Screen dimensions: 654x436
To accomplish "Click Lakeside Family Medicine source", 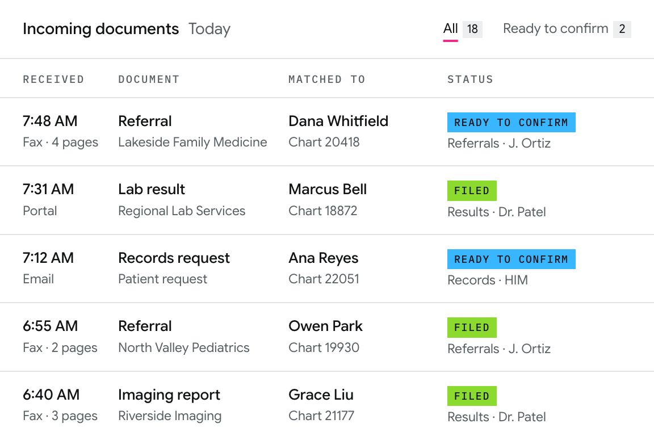I will click(x=192, y=142).
